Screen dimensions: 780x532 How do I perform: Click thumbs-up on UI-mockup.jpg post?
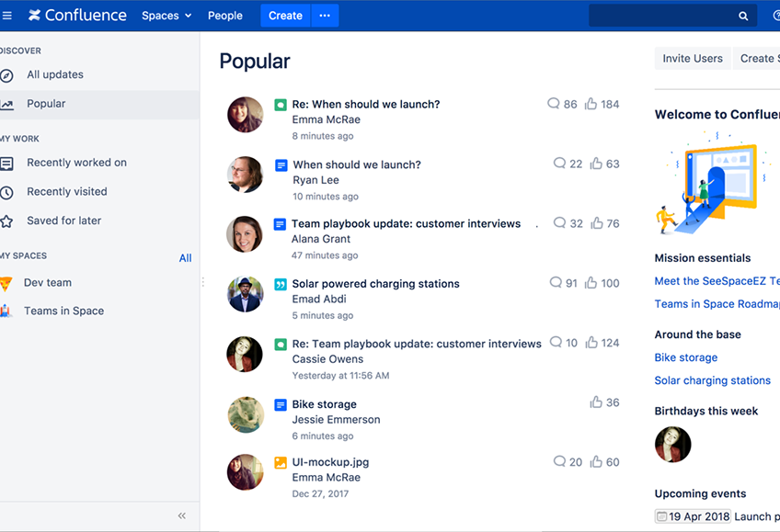coord(596,462)
